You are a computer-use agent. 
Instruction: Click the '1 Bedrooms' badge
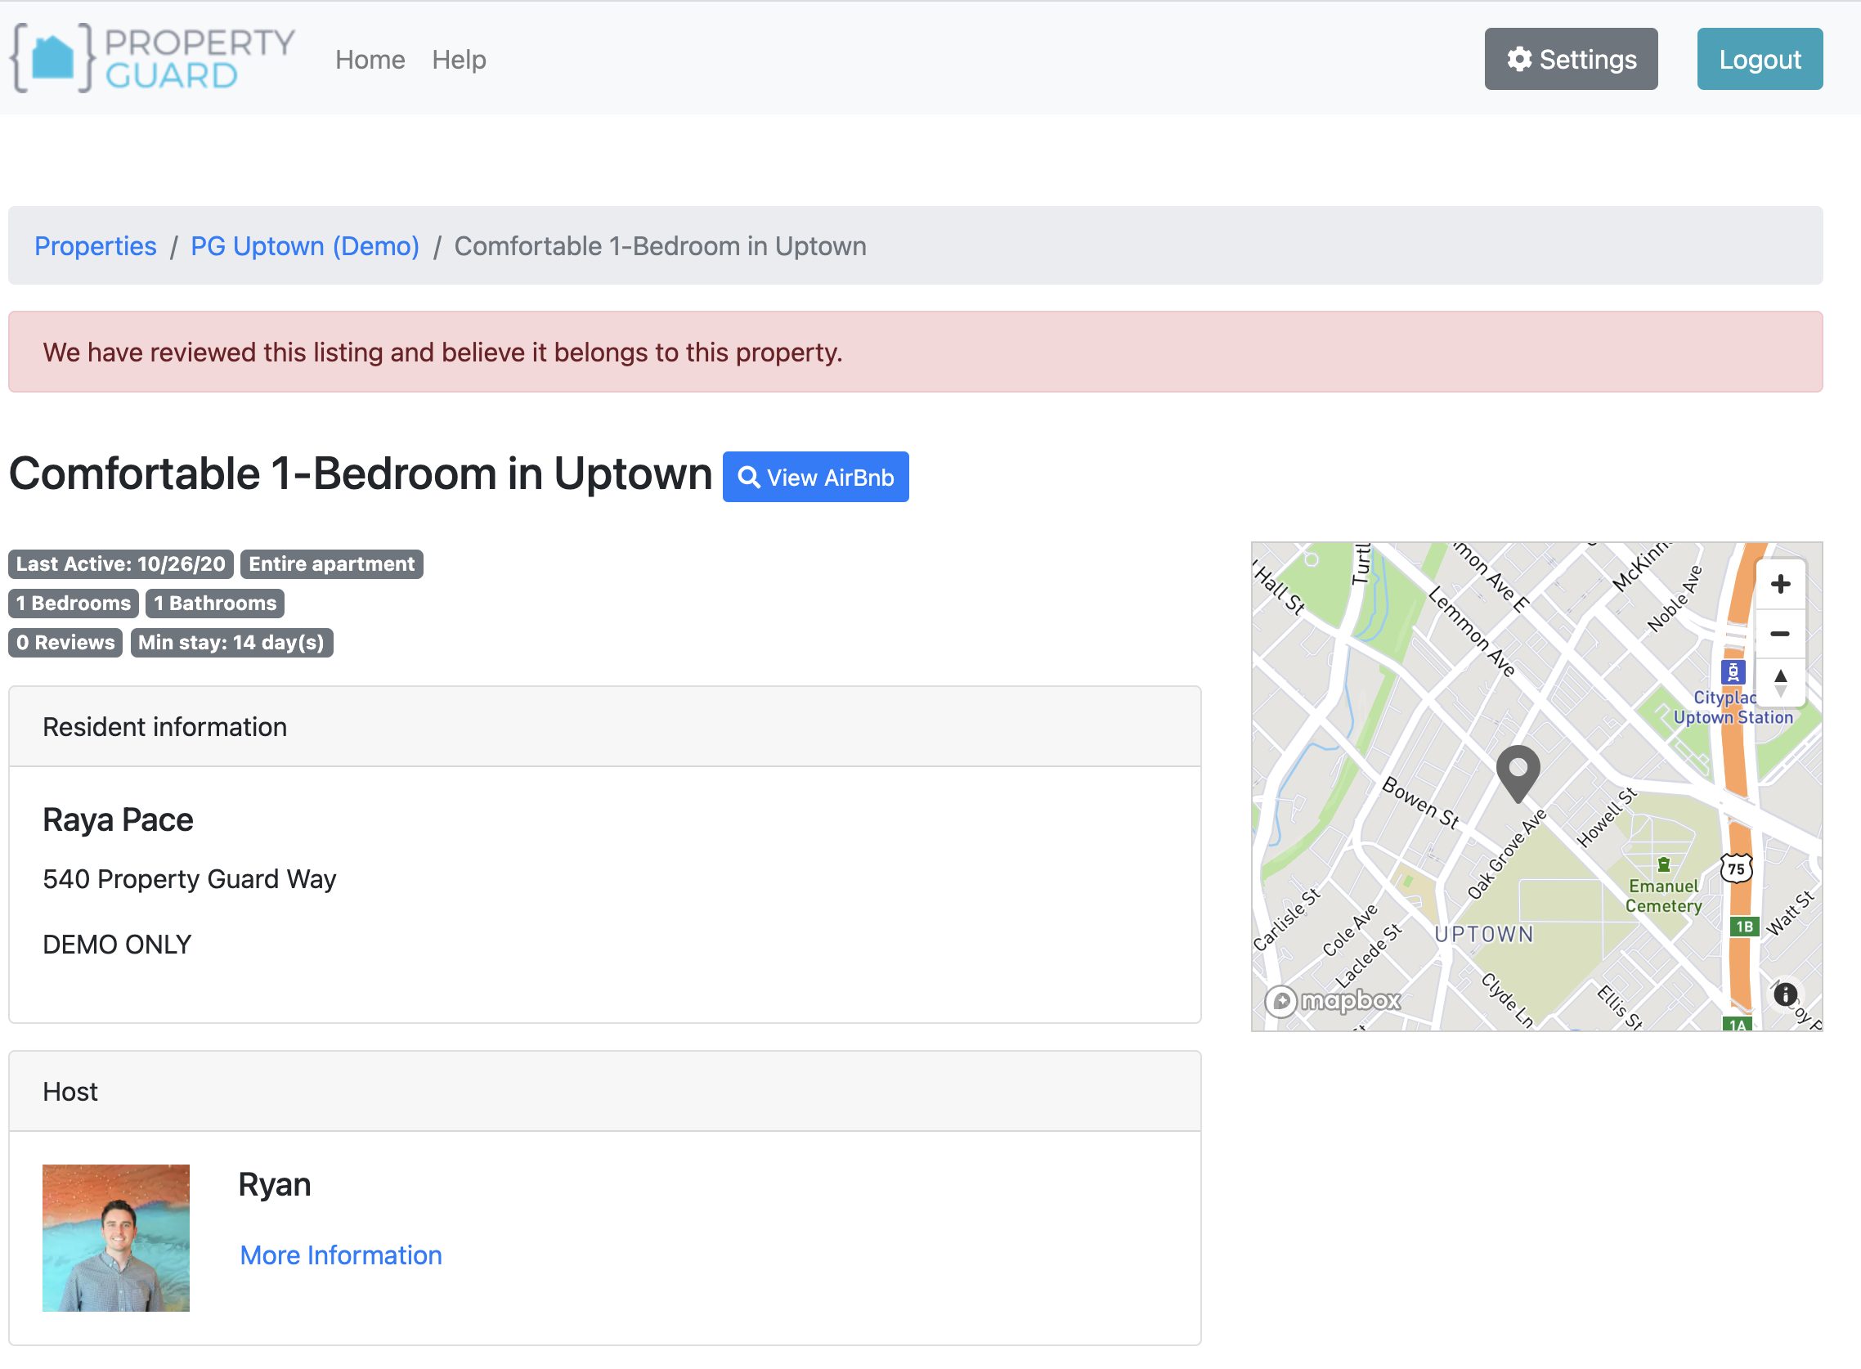tap(73, 603)
